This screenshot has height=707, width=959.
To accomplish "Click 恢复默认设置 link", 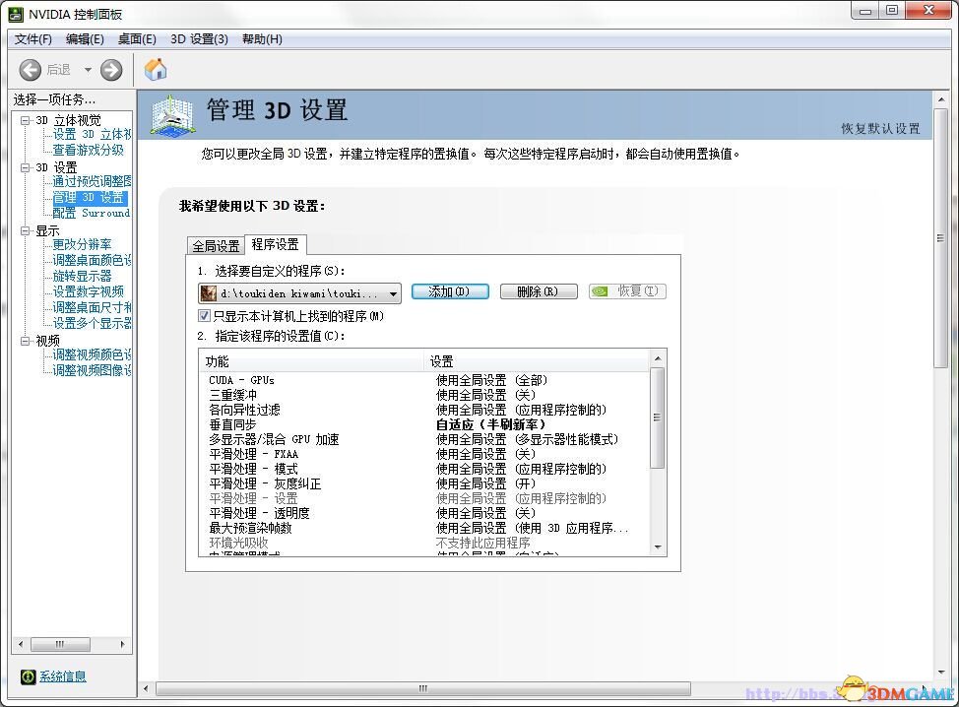I will click(x=880, y=128).
